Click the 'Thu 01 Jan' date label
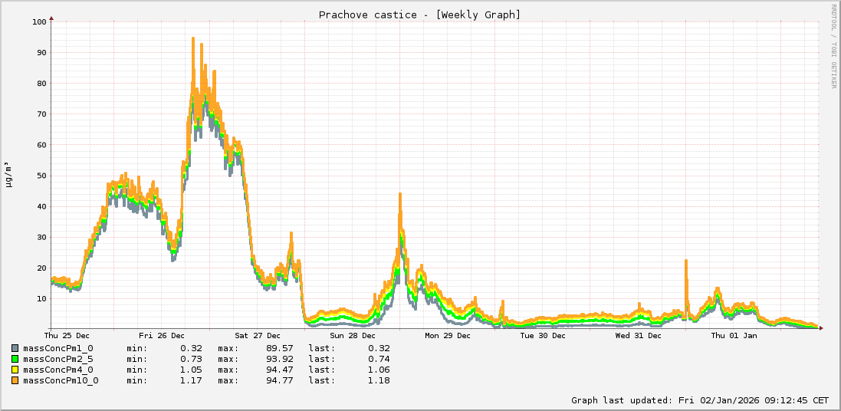This screenshot has height=411, width=841. pos(734,336)
